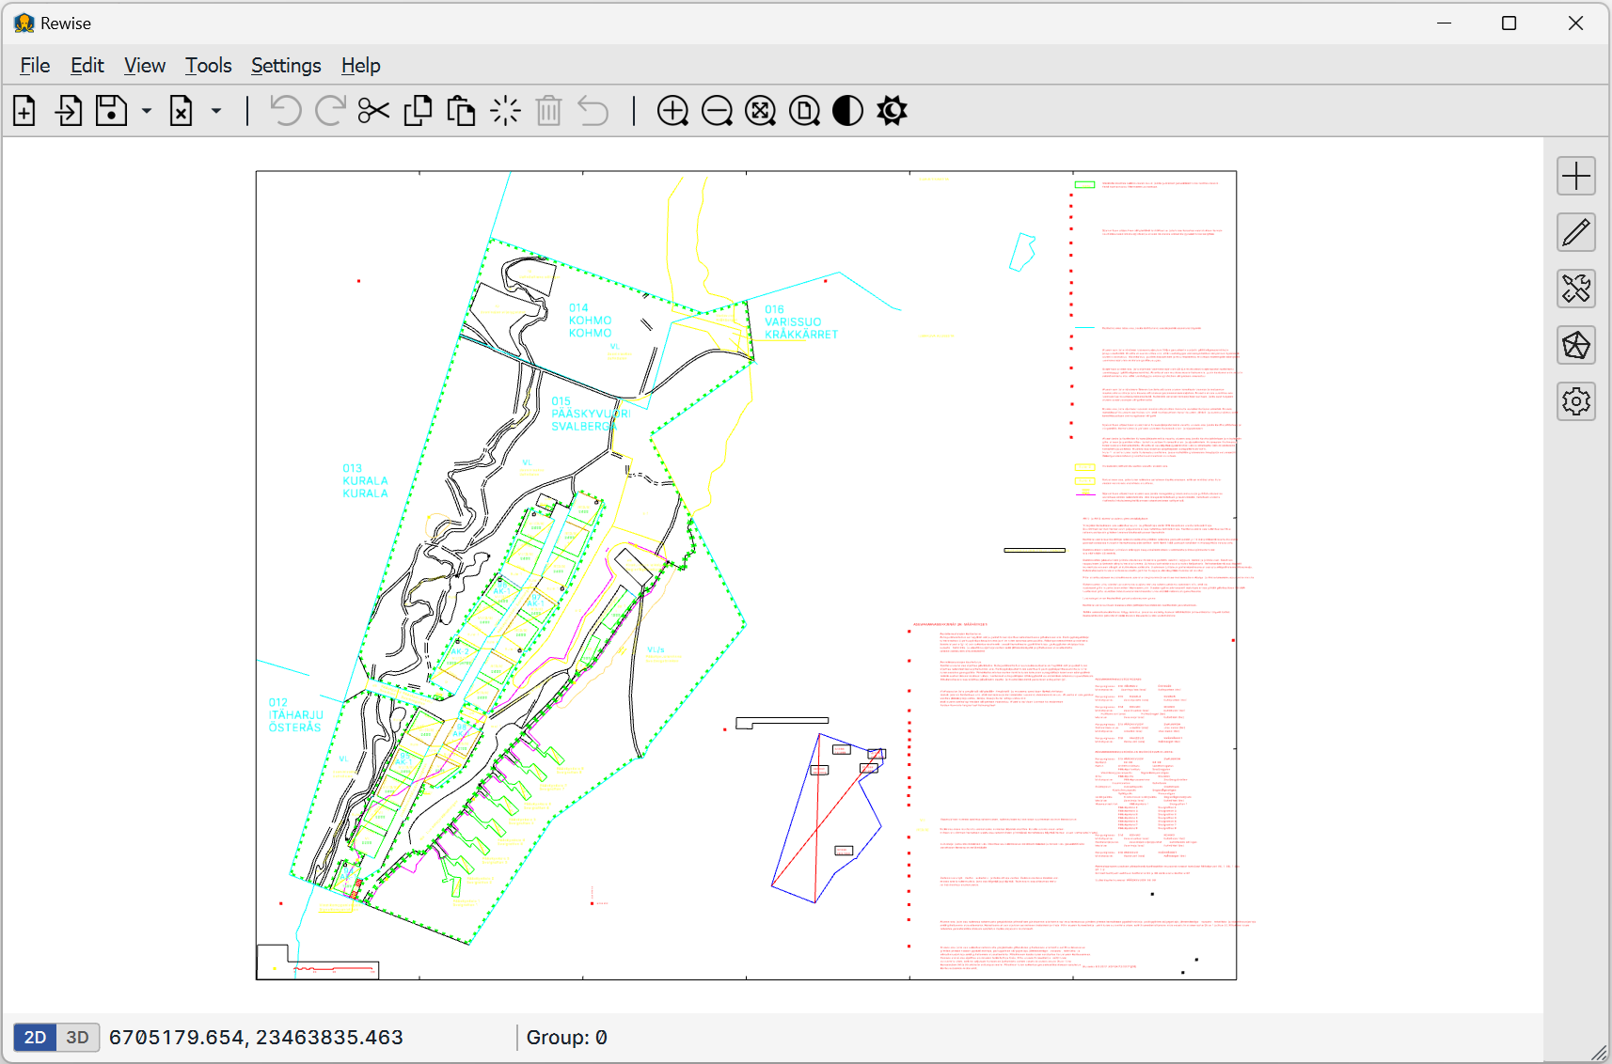Screen dimensions: 1612x1064
Task: Click the Zoom to page icon
Action: (x=804, y=111)
